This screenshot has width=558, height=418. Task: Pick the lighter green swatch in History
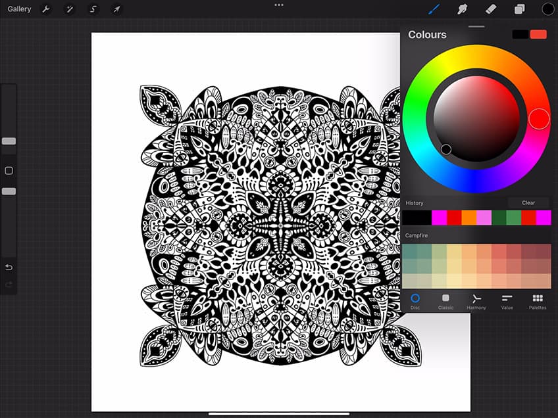coord(514,218)
